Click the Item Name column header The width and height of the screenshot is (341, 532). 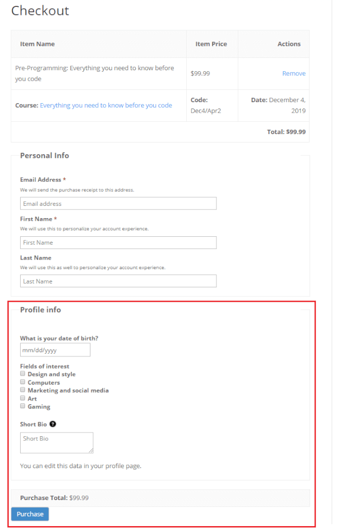37,44
